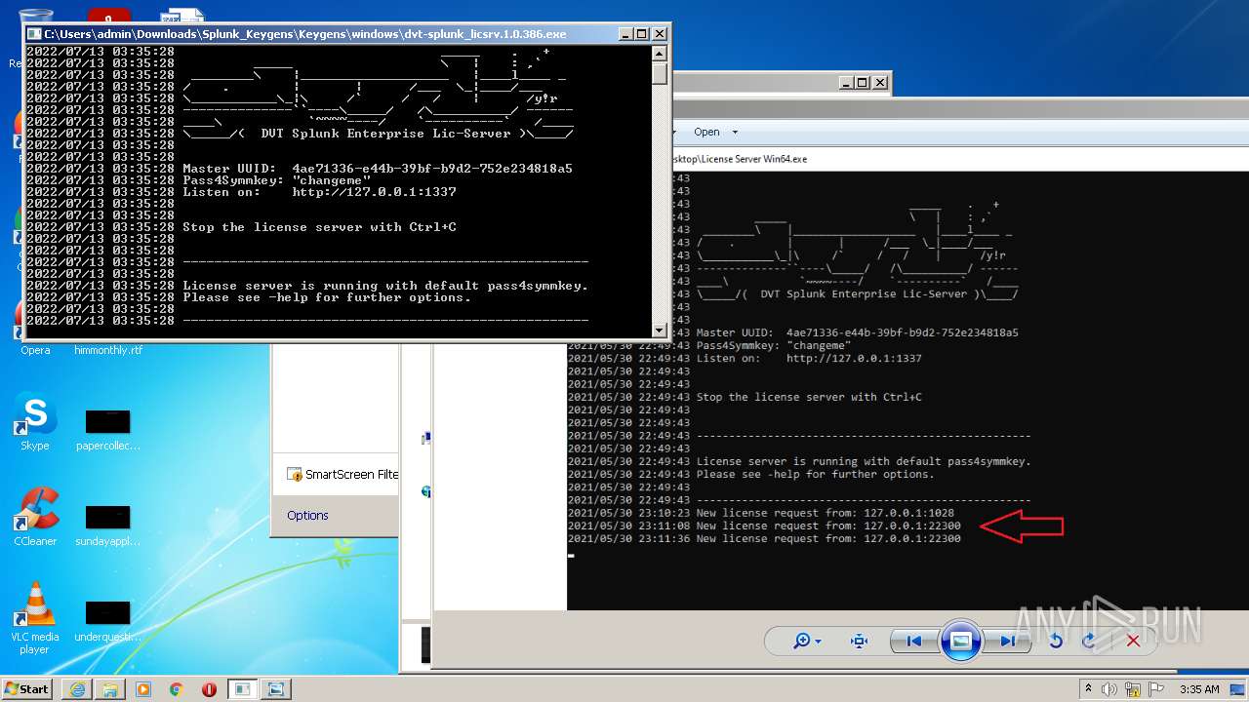Open Skype desktop shortcut
The image size is (1249, 702).
click(35, 423)
